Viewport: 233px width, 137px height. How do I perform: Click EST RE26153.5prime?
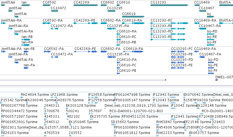pyautogui.click(x=15, y=133)
